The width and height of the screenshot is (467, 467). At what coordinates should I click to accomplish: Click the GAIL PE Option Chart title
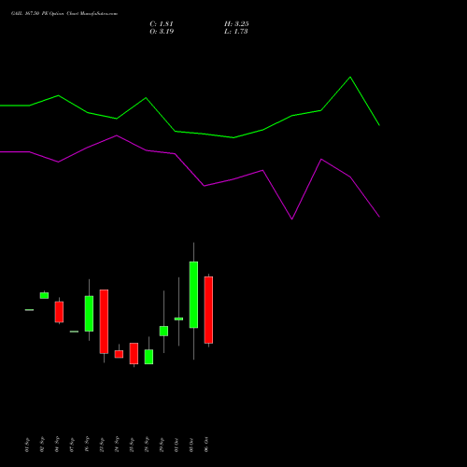(x=64, y=14)
